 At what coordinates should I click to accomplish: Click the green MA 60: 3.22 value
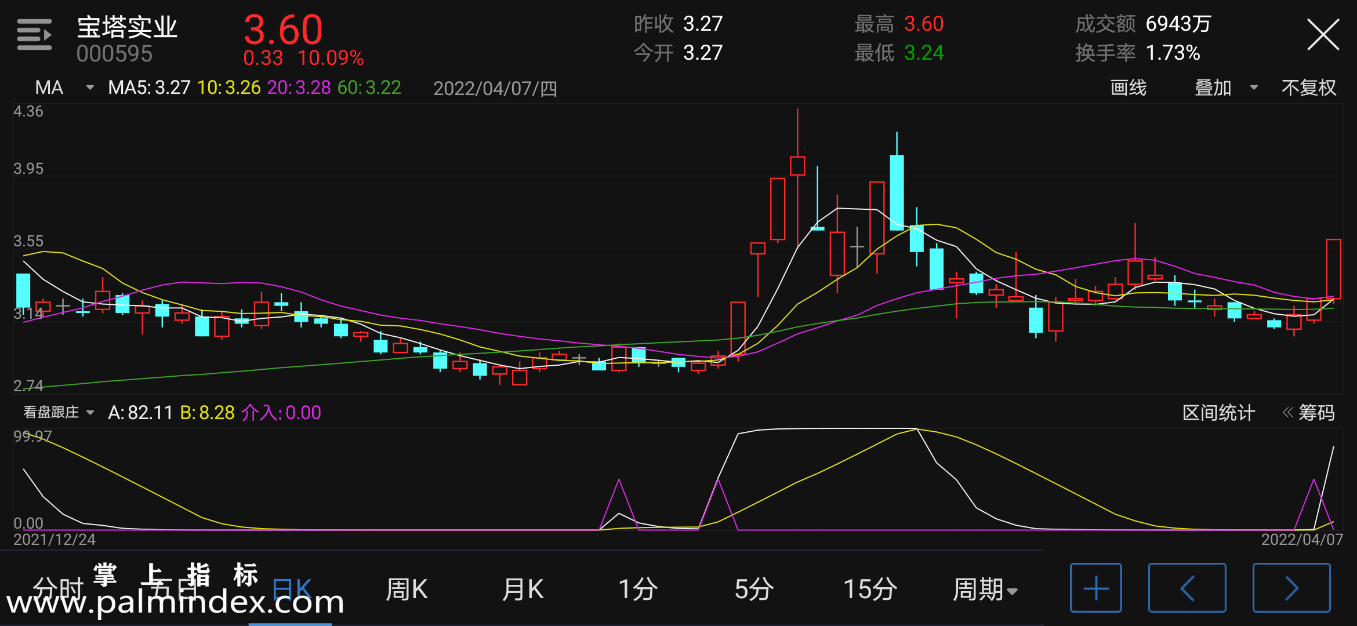pyautogui.click(x=369, y=88)
